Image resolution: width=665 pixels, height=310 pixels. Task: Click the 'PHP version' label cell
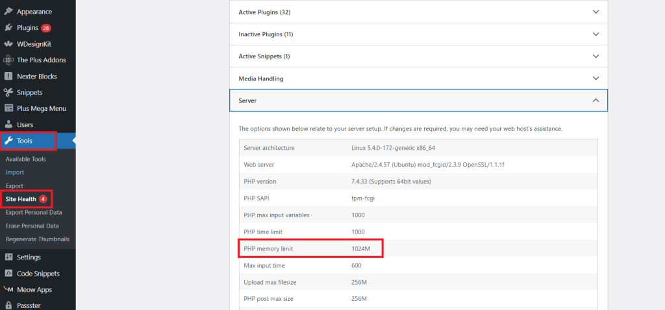click(260, 181)
